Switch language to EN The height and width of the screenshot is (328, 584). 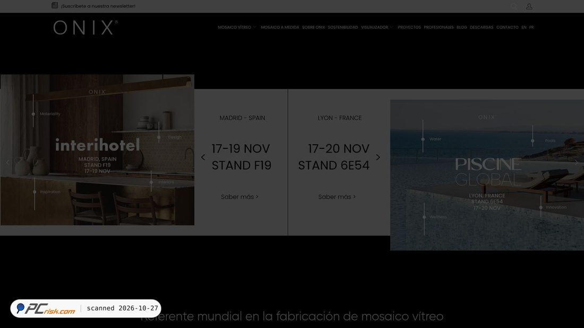click(523, 27)
